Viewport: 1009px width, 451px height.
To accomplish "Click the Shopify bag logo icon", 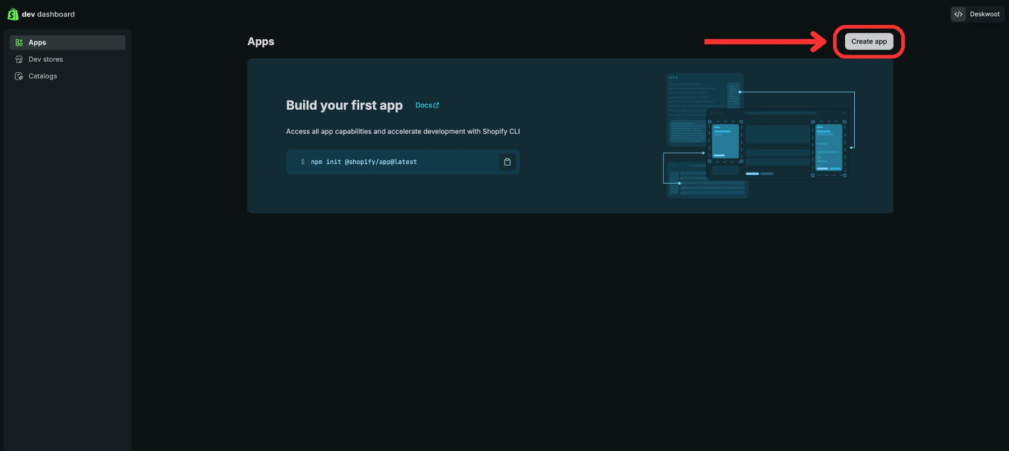I will tap(13, 14).
